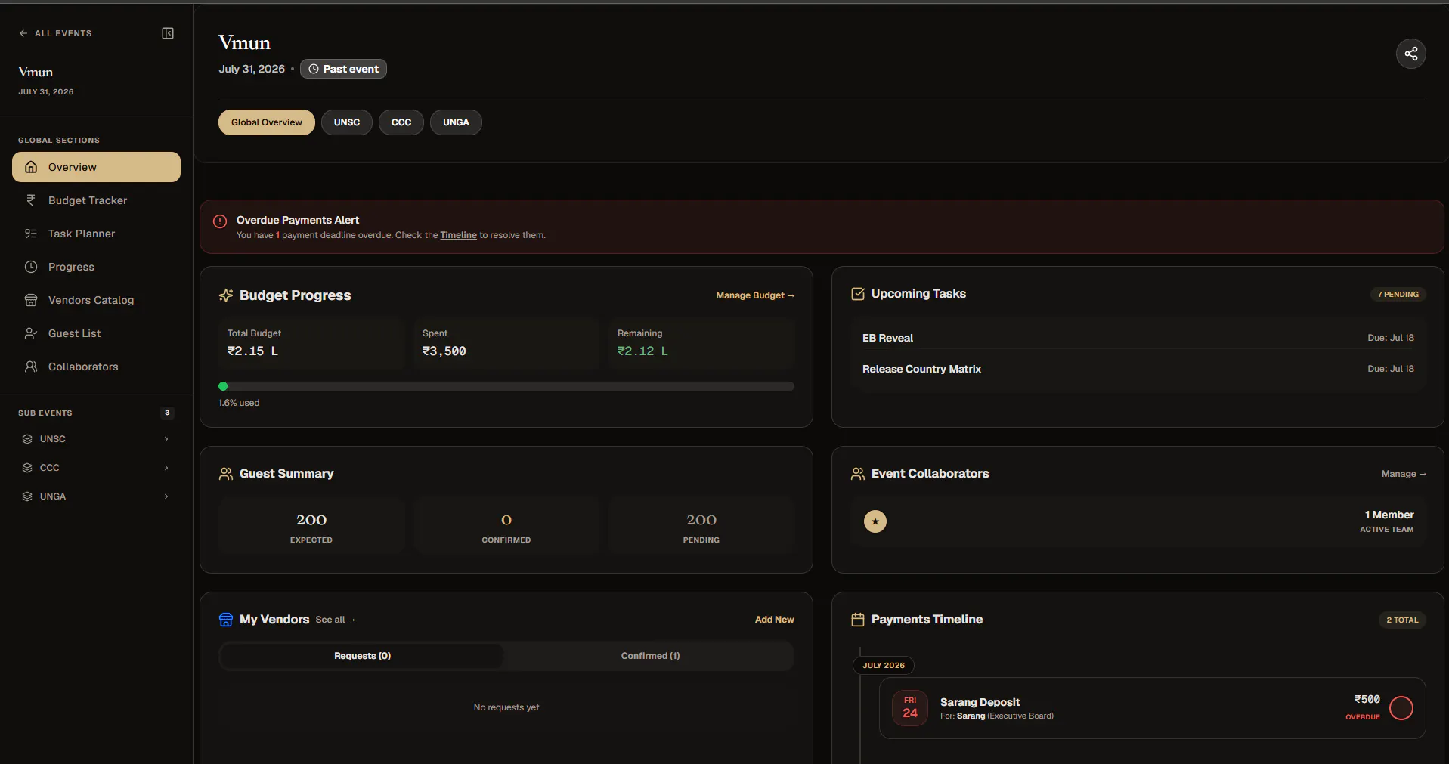The image size is (1449, 764).
Task: Click the checkbox icon next to Upcoming Tasks
Action: (858, 294)
